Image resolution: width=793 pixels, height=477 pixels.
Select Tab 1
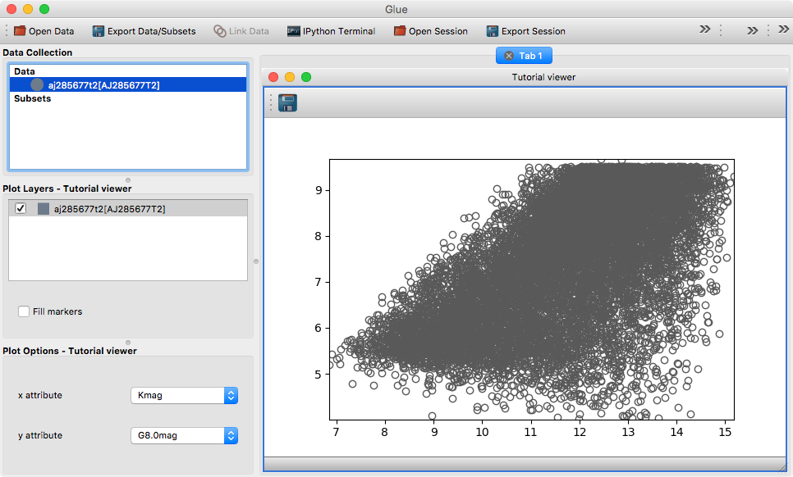click(530, 56)
